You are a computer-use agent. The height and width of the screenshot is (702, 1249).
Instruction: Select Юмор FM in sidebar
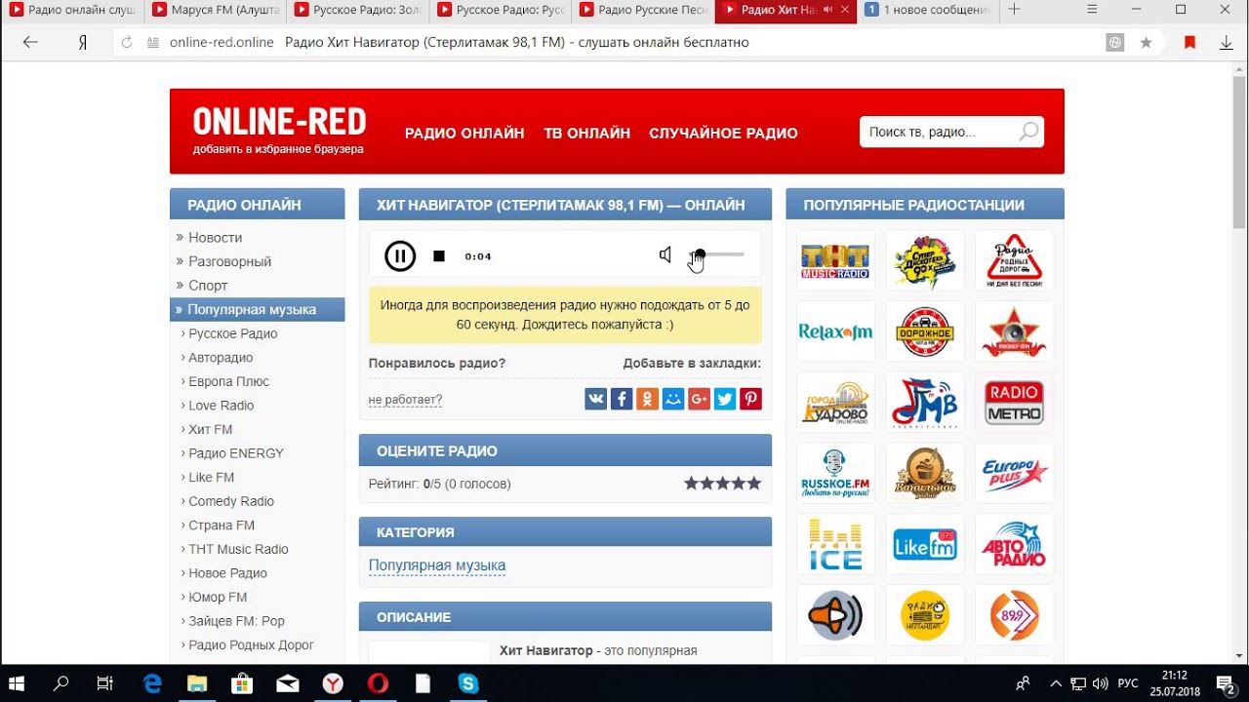tap(218, 597)
